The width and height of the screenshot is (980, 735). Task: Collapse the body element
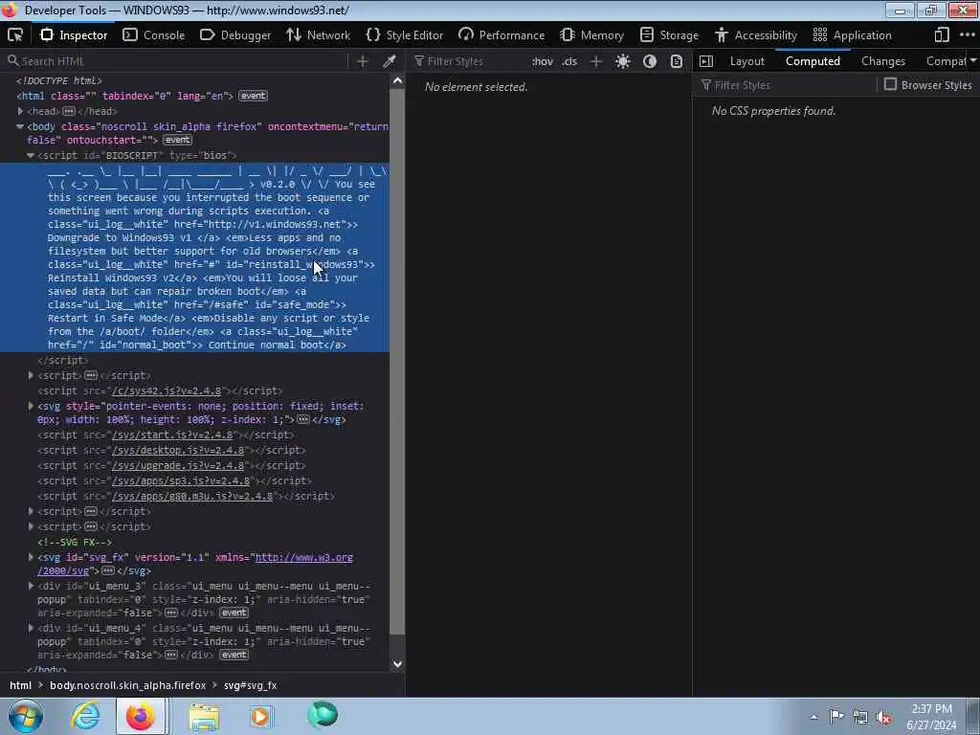[20, 126]
